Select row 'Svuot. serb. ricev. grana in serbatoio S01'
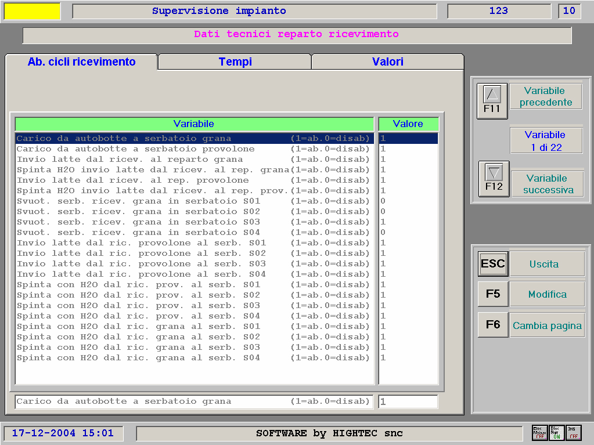Viewport: 594px width, 445px height. pos(195,201)
